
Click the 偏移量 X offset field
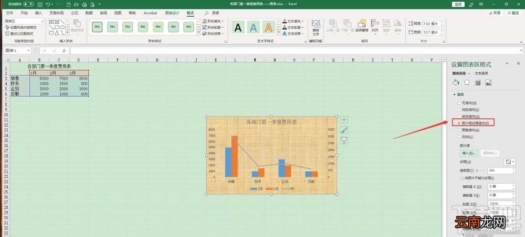[x=501, y=187]
